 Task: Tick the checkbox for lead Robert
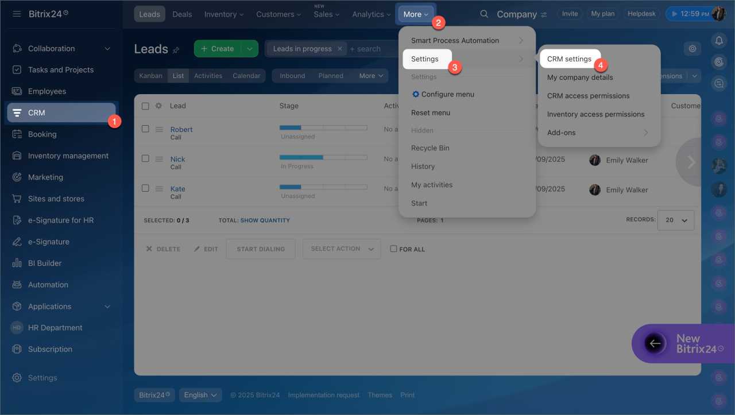(145, 129)
